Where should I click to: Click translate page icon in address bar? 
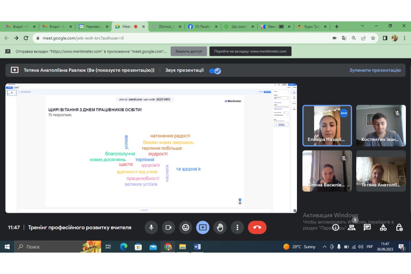point(344,38)
